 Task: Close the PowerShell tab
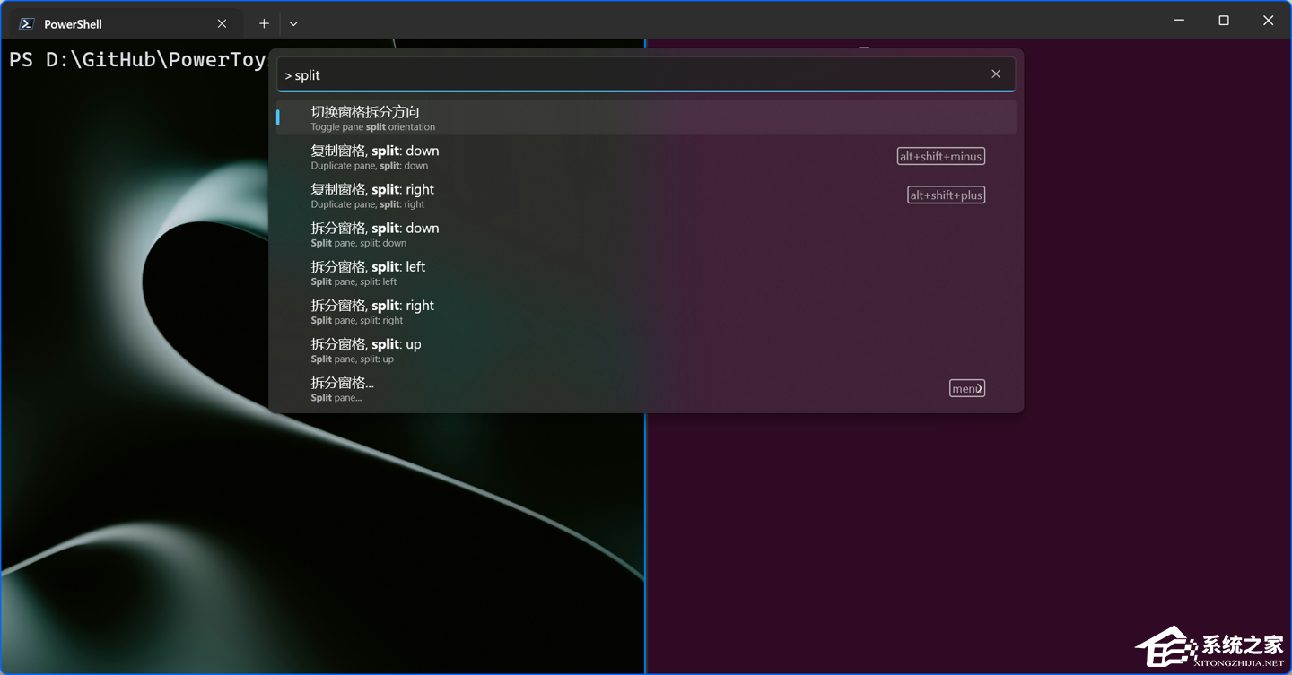click(222, 24)
